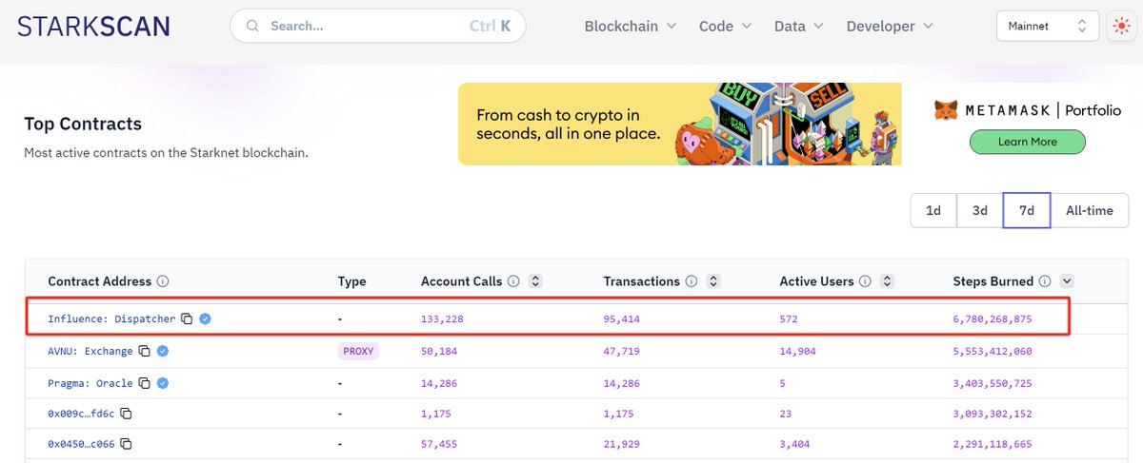This screenshot has height=463, width=1143.
Task: Focus the Search input field
Action: coord(377,27)
